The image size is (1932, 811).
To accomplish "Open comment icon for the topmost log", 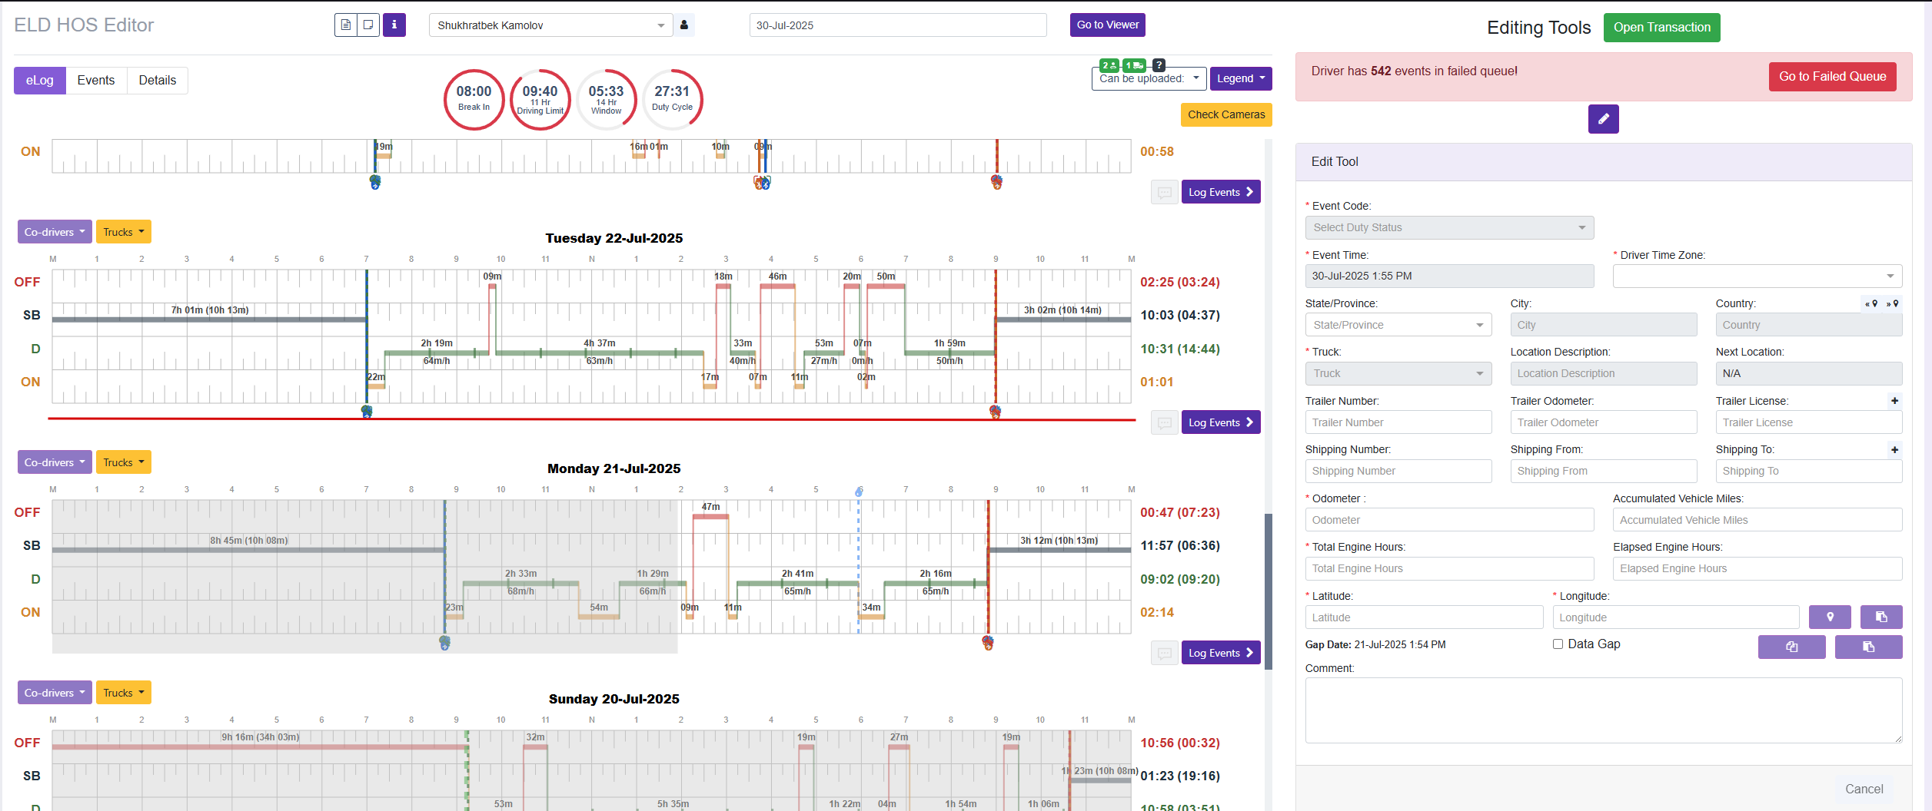I will (1165, 192).
